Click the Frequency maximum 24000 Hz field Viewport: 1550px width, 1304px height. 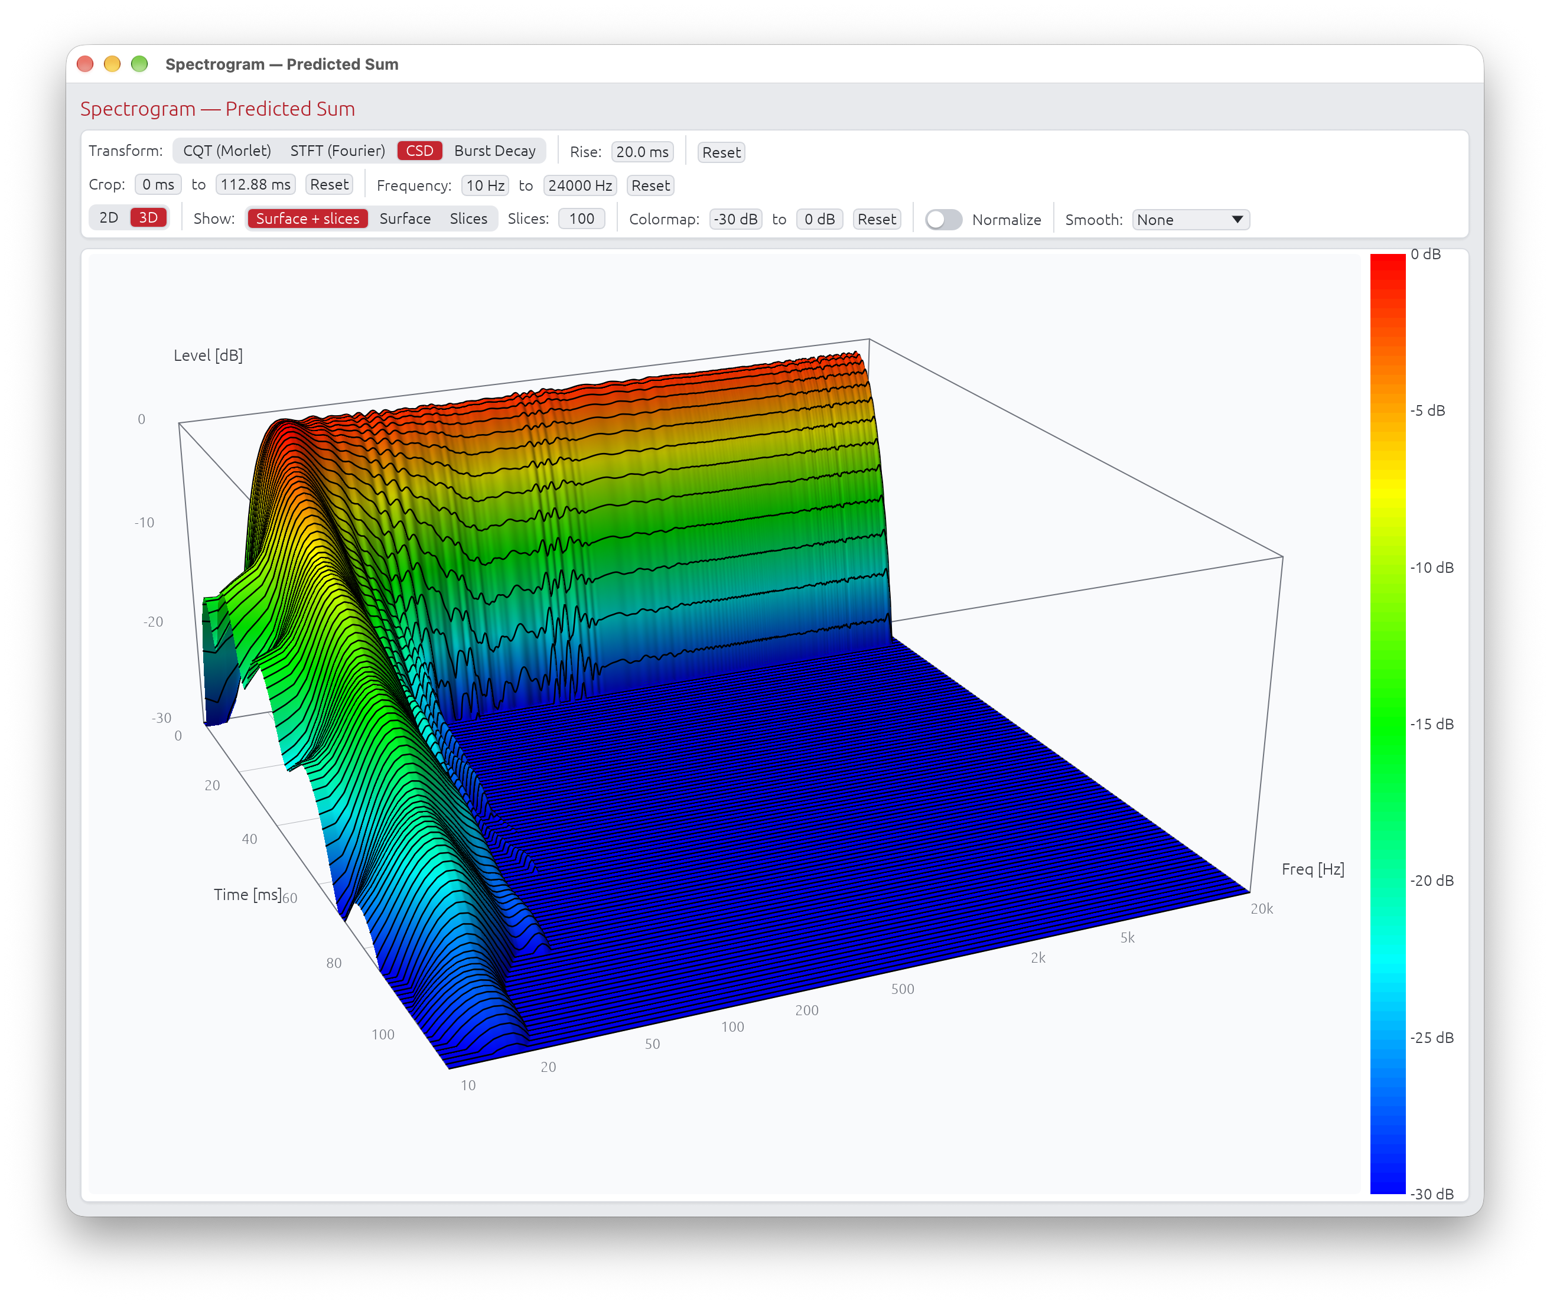click(579, 185)
